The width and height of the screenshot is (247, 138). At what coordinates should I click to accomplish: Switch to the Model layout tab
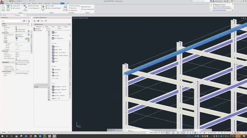[4, 132]
